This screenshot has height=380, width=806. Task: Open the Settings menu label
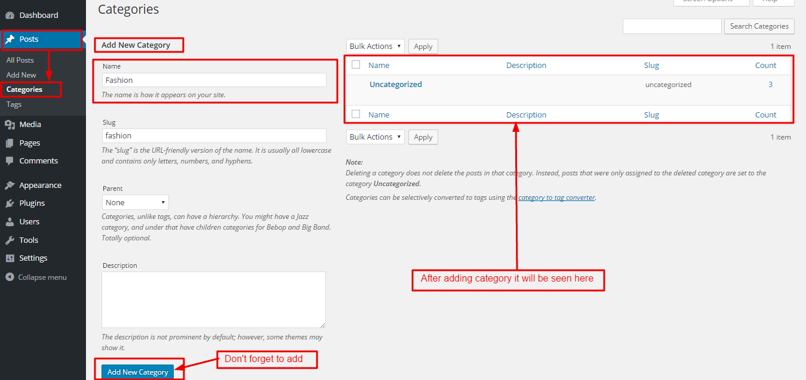tap(33, 258)
